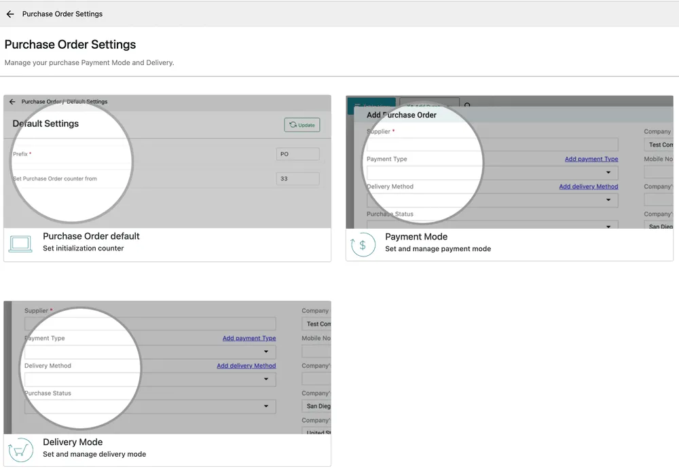This screenshot has height=473, width=679.
Task: Open Payment Type dropdown in Payment Mode preview
Action: click(492, 172)
